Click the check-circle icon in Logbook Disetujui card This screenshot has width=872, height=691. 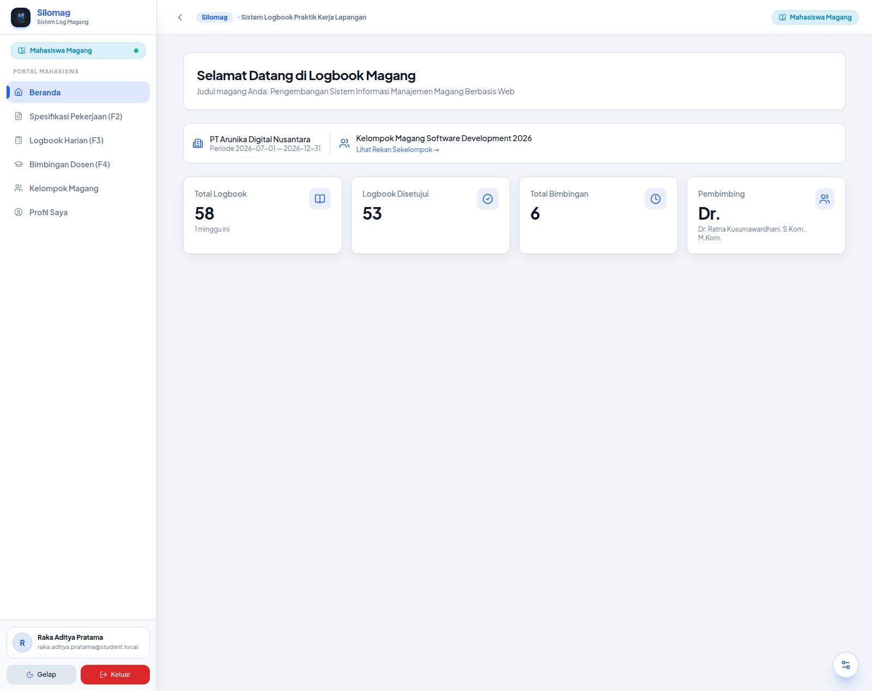tap(488, 199)
